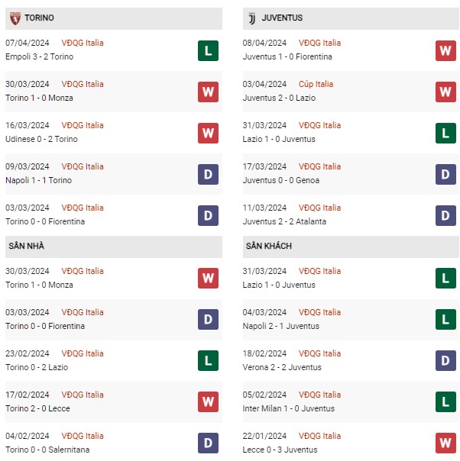Click the Torino club crest icon
The width and height of the screenshot is (460, 461).
coord(15,18)
